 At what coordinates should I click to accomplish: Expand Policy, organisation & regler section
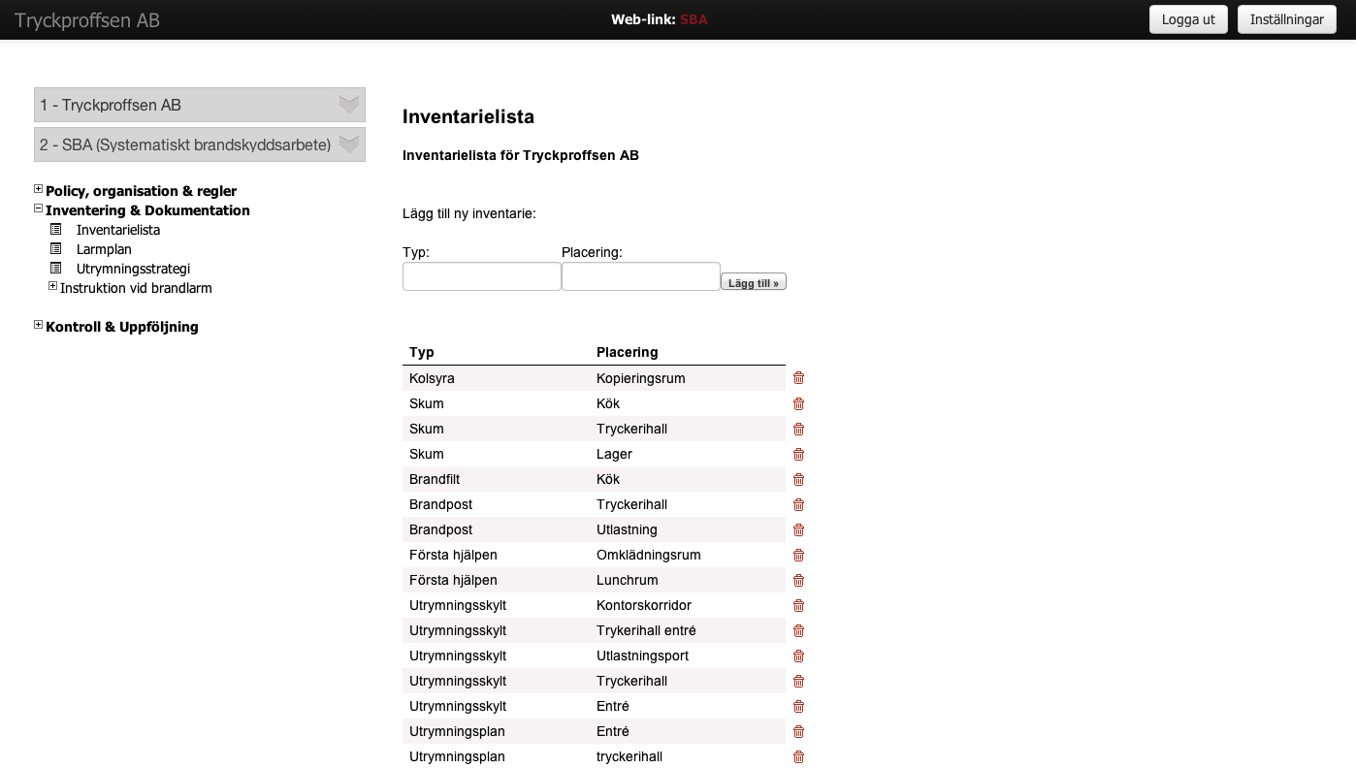pyautogui.click(x=39, y=189)
